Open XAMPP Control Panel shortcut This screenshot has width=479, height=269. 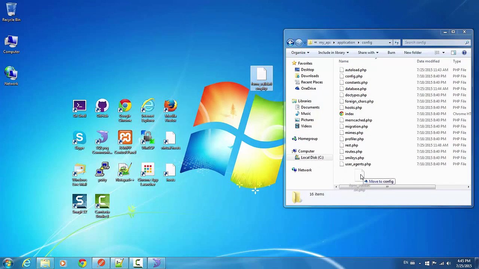pos(125,142)
